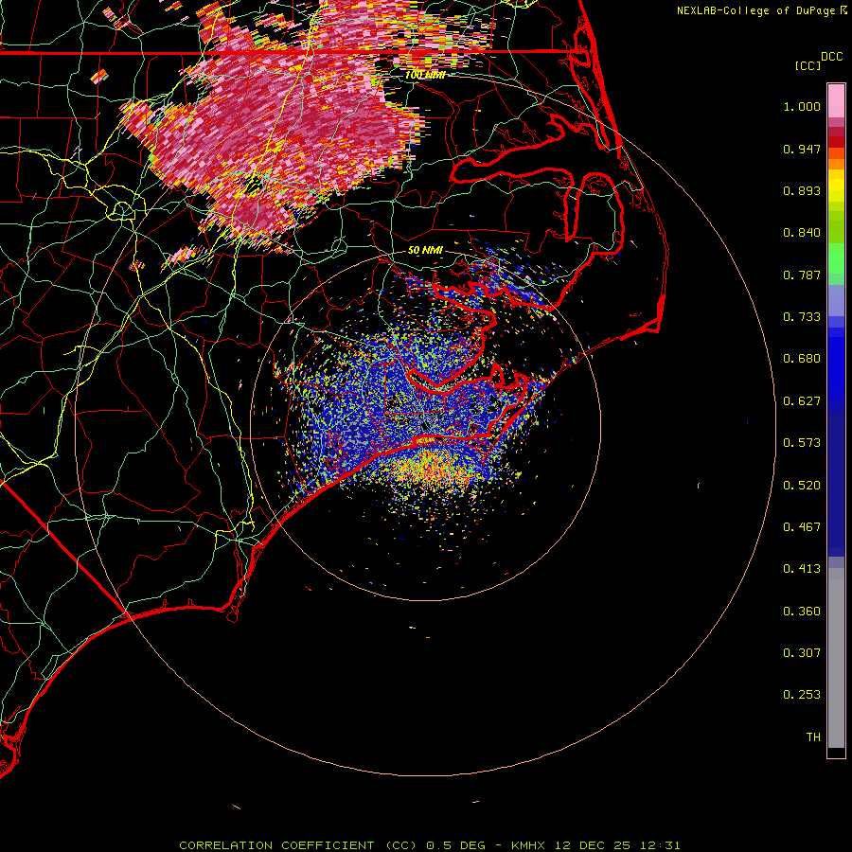
Task: Click the TH threshold label on scale
Action: (813, 737)
